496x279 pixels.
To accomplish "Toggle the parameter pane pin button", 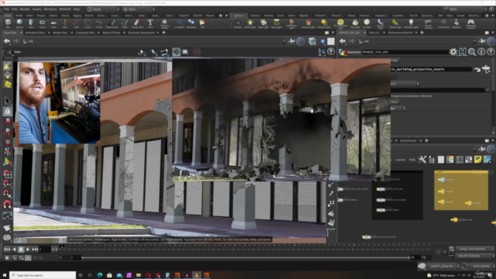I will tap(482, 41).
